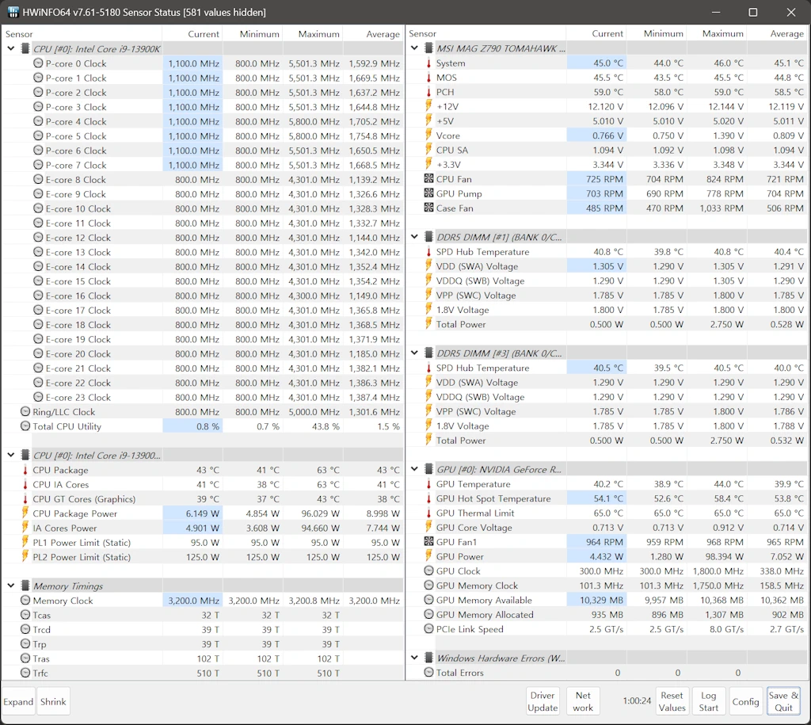Select the Tcas timing row
Viewport: 811px width, 725px height.
[202, 615]
